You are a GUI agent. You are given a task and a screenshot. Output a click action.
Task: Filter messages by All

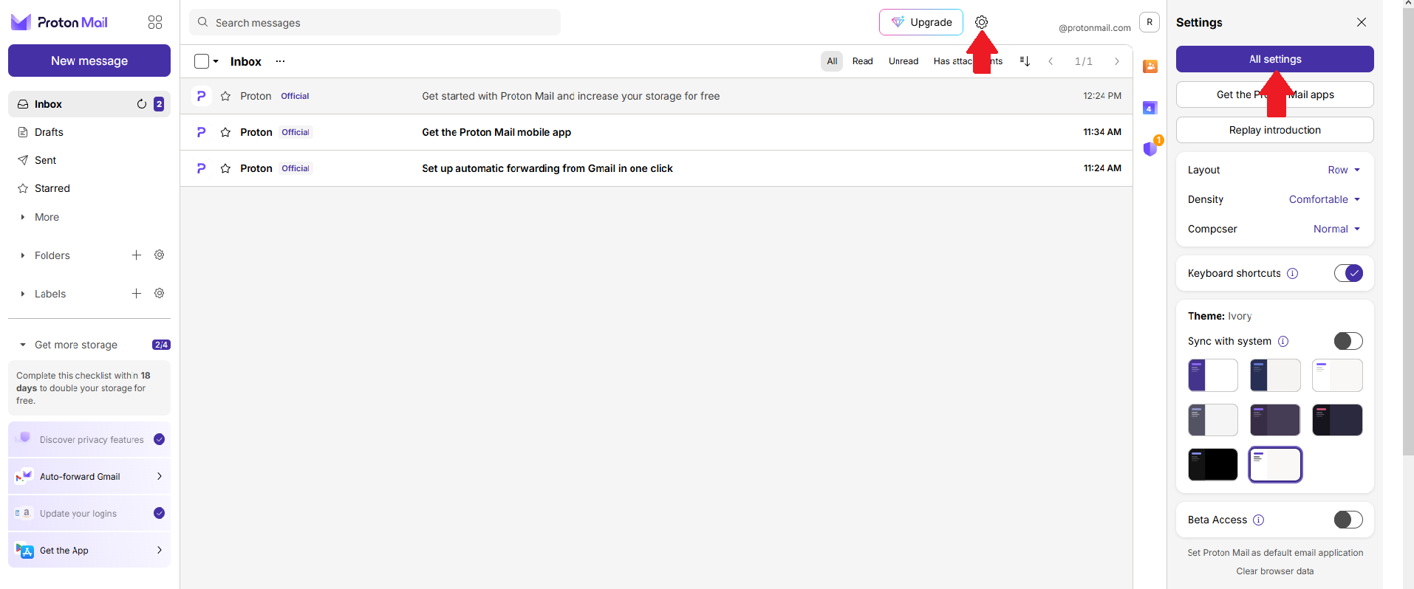click(832, 61)
